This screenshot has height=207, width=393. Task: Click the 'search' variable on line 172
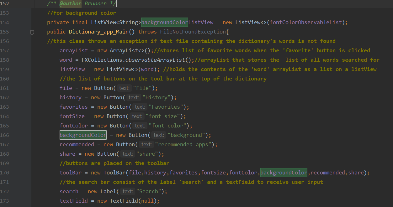click(x=69, y=191)
